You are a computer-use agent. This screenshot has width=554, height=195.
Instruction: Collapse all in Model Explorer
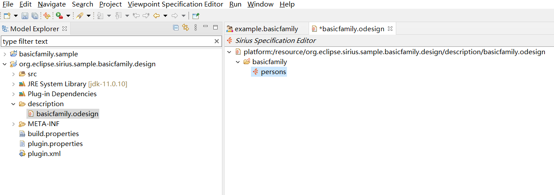(176, 28)
